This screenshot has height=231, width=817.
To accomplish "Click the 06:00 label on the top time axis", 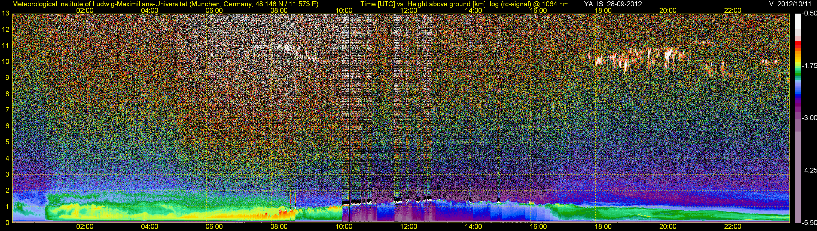I will (214, 10).
